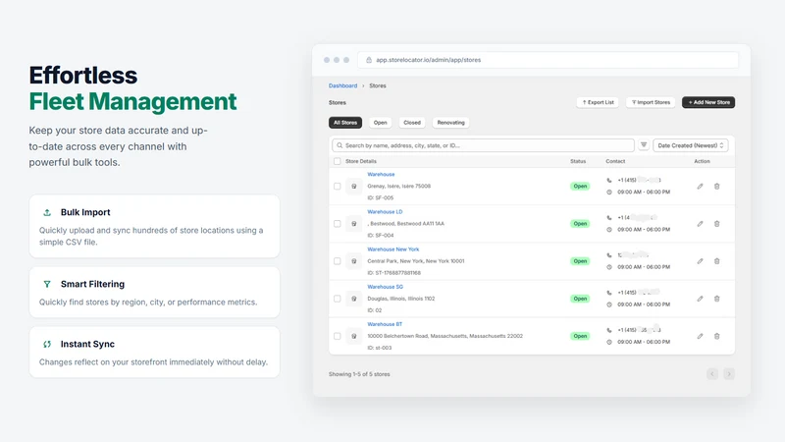Click the Instant Sync refresh icon
This screenshot has width=785, height=442.
47,345
